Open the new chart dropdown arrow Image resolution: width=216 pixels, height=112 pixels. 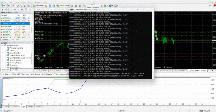pos(5,6)
